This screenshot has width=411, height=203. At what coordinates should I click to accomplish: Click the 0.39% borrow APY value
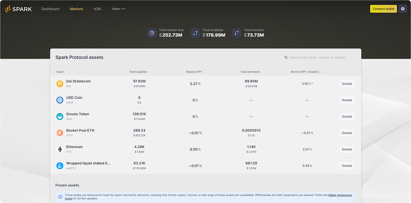307,166
